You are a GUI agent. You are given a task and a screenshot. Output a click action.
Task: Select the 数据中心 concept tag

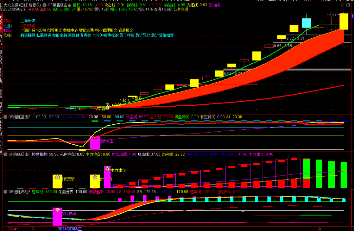point(70,30)
